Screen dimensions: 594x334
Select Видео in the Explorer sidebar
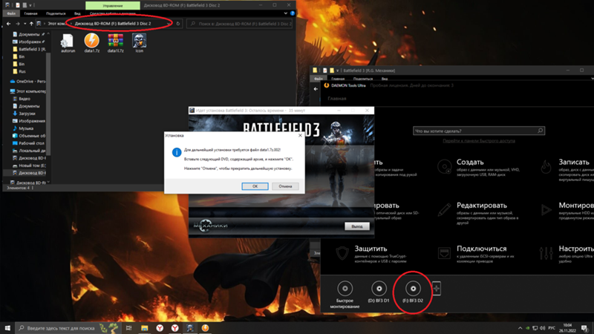(25, 99)
